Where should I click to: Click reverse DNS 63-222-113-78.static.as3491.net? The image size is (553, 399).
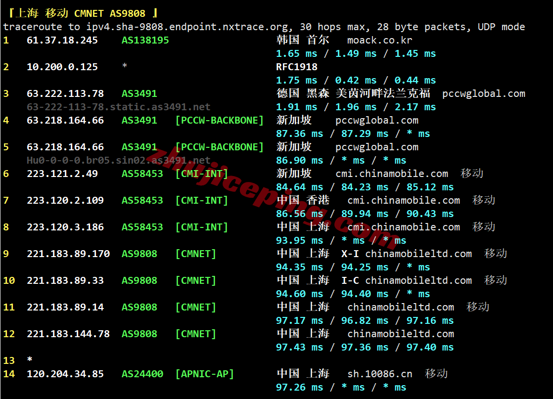coord(119,107)
